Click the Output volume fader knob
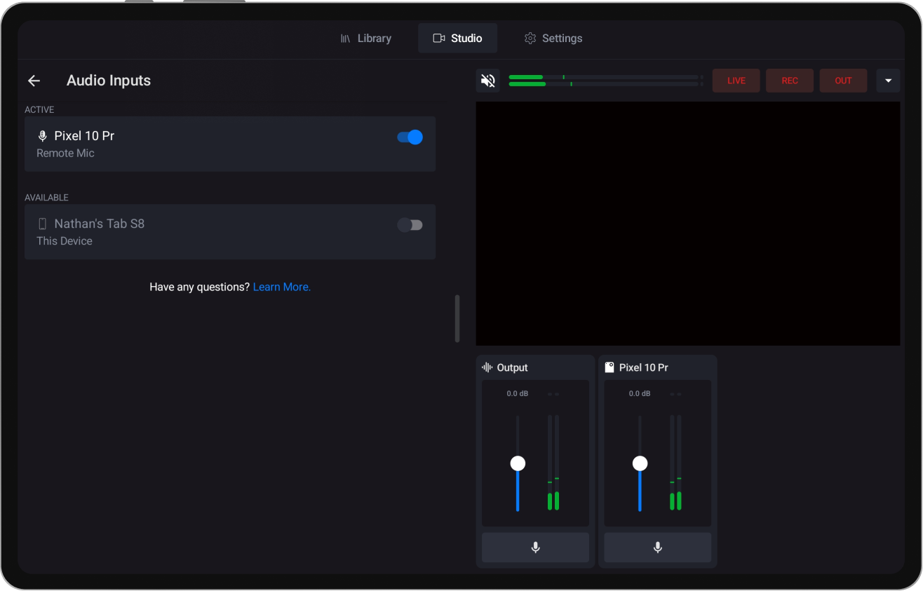The image size is (923, 591). click(518, 463)
